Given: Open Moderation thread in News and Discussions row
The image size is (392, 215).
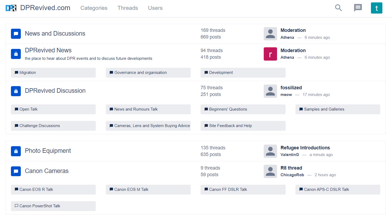Looking at the screenshot, I should [x=293, y=30].
